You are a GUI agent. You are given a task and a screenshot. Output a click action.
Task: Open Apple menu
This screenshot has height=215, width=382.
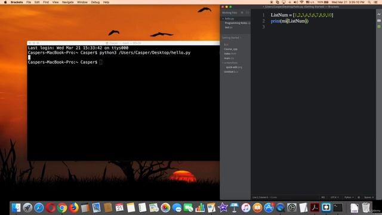click(x=5, y=2)
